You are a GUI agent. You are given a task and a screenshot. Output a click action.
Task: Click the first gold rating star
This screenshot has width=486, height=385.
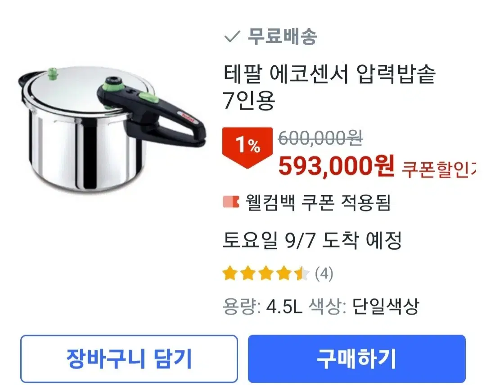coord(230,274)
